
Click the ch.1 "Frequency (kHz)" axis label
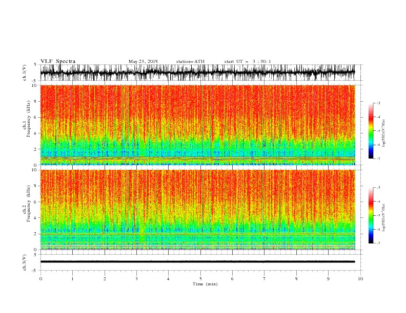[x=29, y=119]
